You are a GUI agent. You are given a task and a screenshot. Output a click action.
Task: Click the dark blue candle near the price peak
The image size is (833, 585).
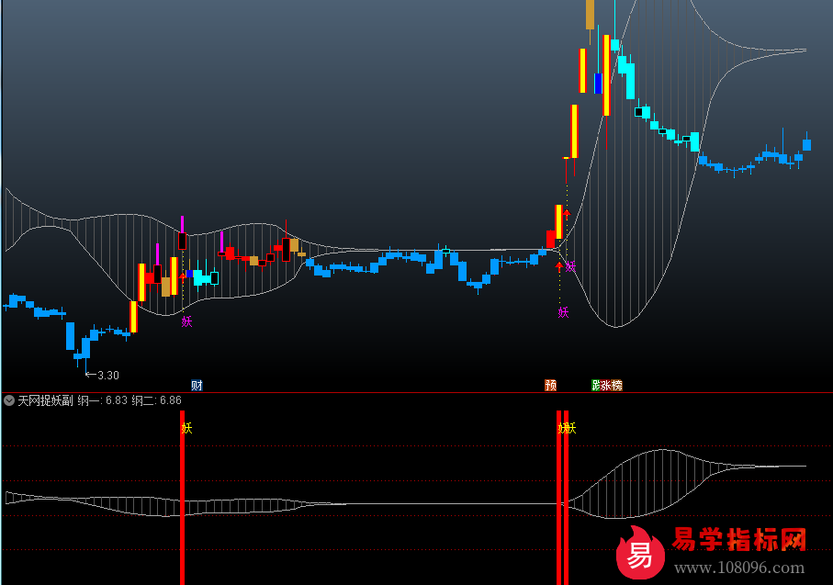598,84
